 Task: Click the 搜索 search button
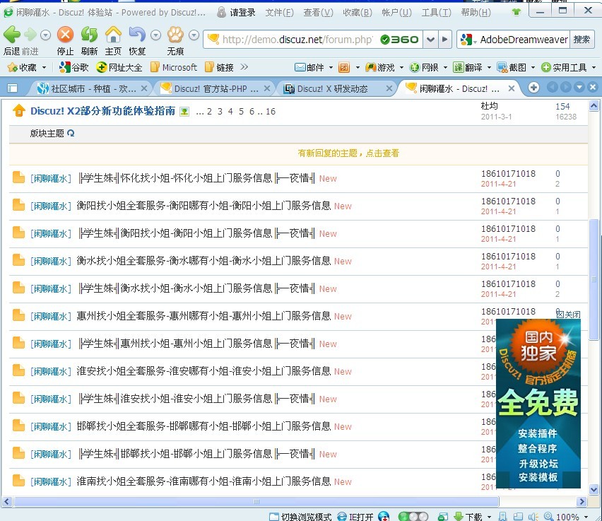582,39
